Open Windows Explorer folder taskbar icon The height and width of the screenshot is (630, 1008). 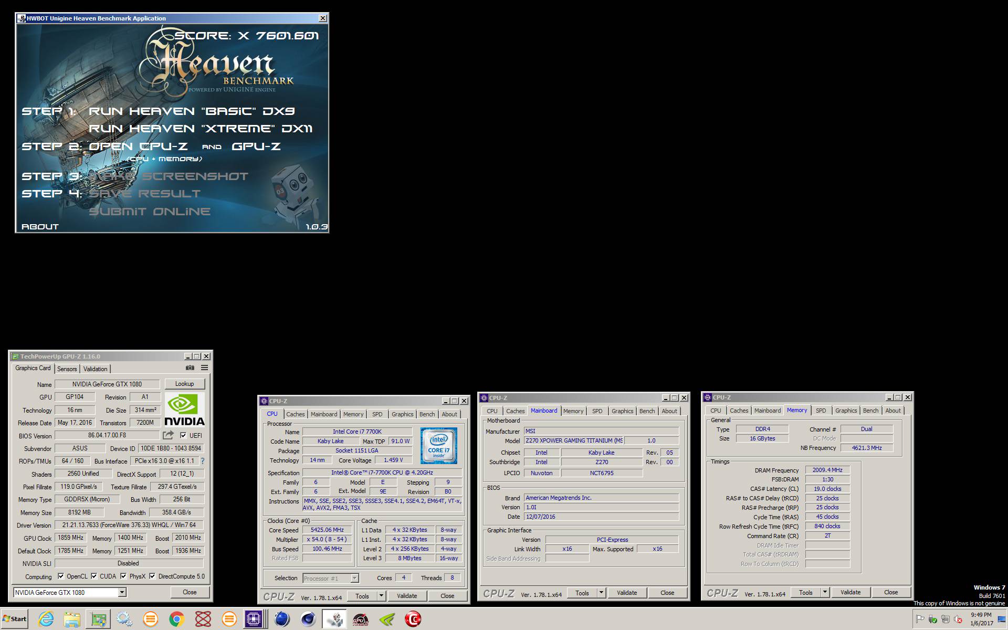72,619
